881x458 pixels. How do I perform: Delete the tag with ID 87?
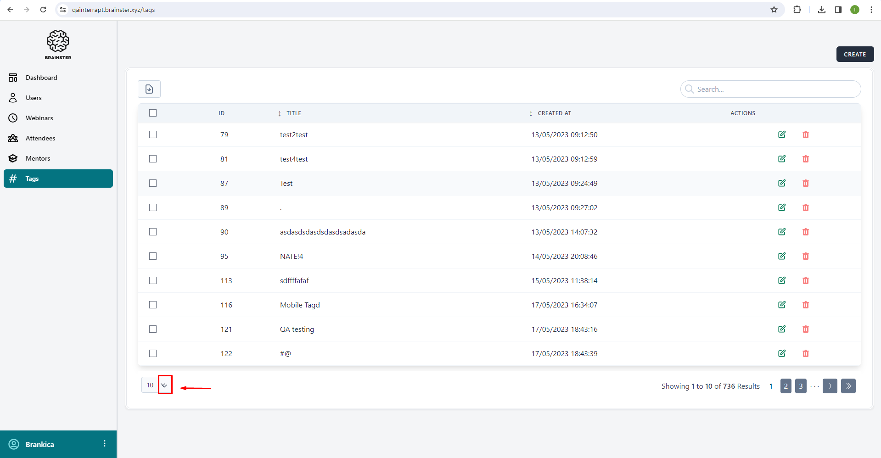point(805,183)
